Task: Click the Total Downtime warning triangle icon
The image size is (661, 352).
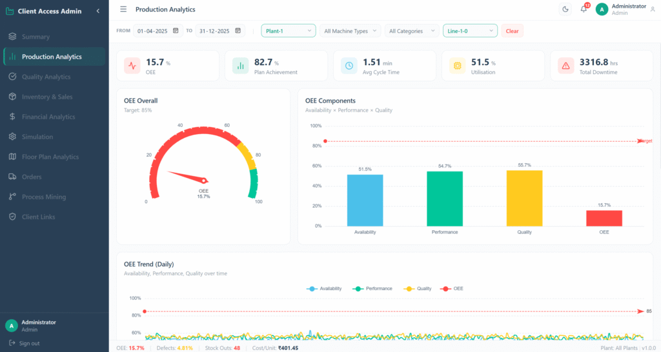Action: (x=565, y=66)
